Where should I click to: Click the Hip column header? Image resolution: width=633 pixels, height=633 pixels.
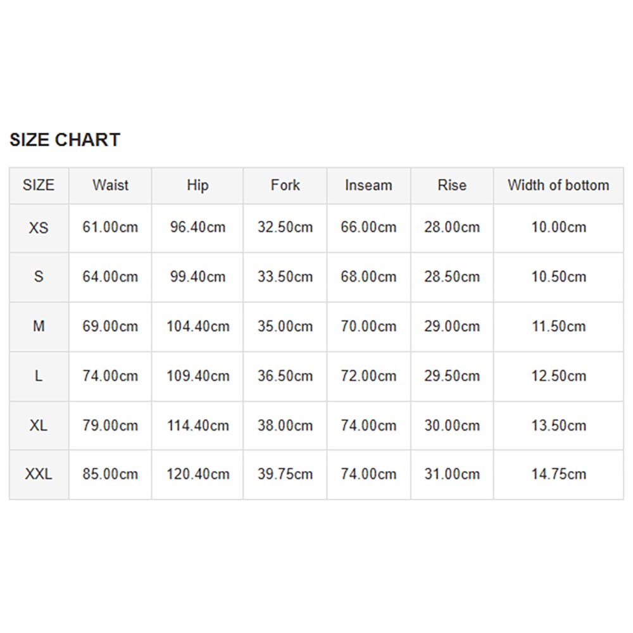pyautogui.click(x=197, y=185)
